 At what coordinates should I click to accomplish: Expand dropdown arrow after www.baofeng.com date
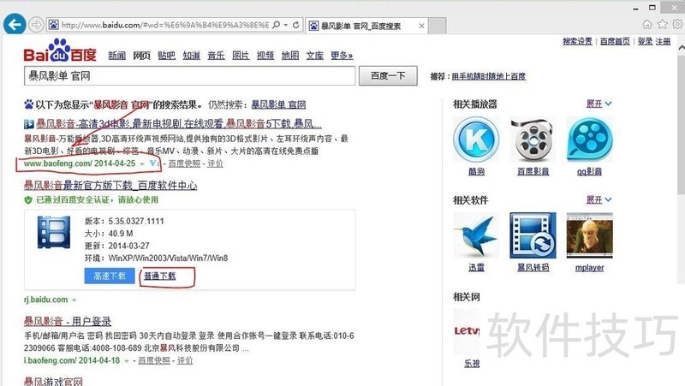click(142, 164)
